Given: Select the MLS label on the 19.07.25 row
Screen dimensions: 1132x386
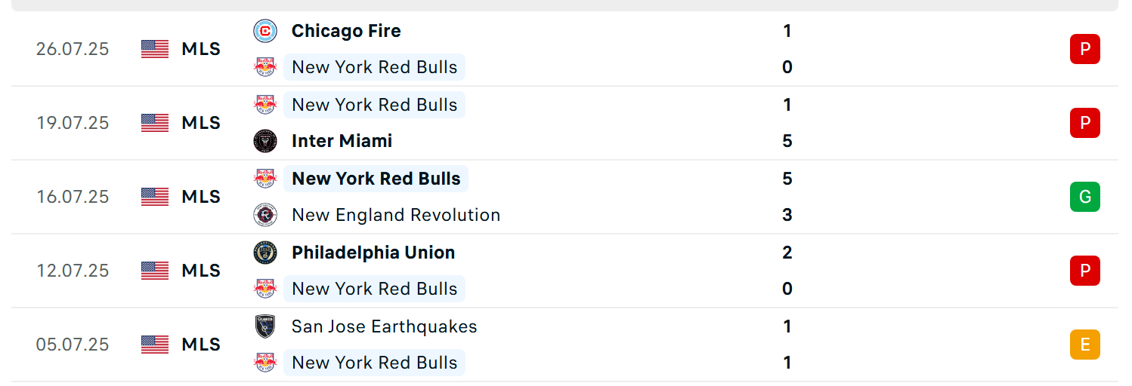Looking at the screenshot, I should [201, 123].
